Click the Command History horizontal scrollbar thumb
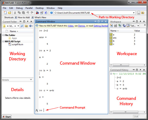Image resolution: width=148 pixels, height=120 pixels. click(x=126, y=112)
